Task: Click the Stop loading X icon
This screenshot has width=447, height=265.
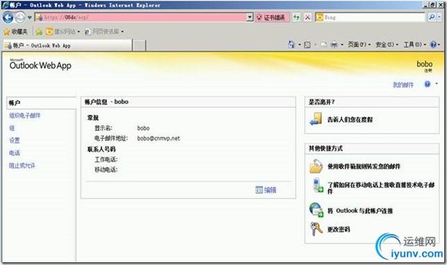Action: (x=307, y=17)
